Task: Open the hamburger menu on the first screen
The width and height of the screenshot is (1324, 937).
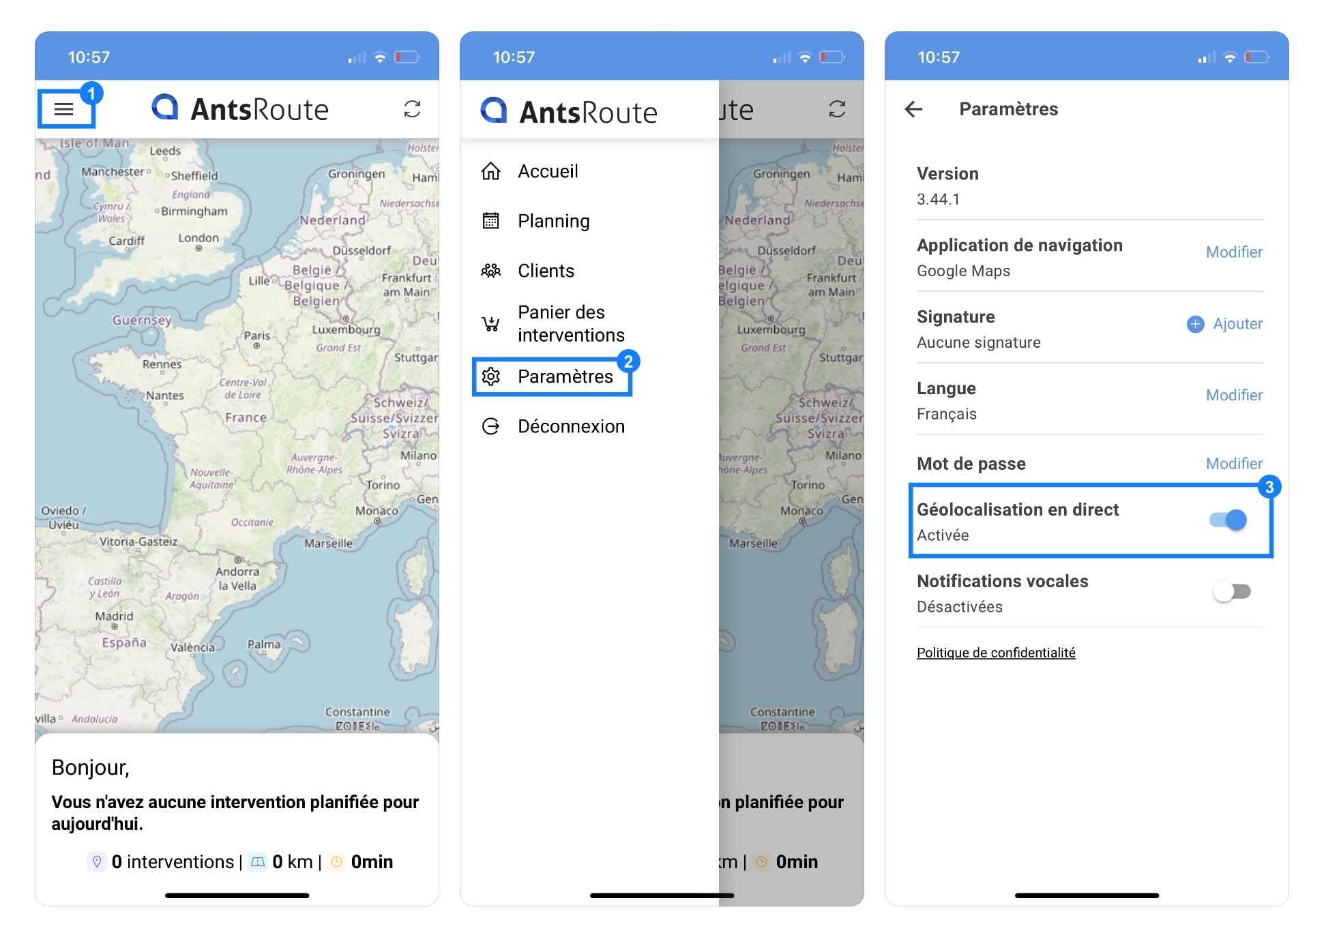Action: tap(64, 109)
